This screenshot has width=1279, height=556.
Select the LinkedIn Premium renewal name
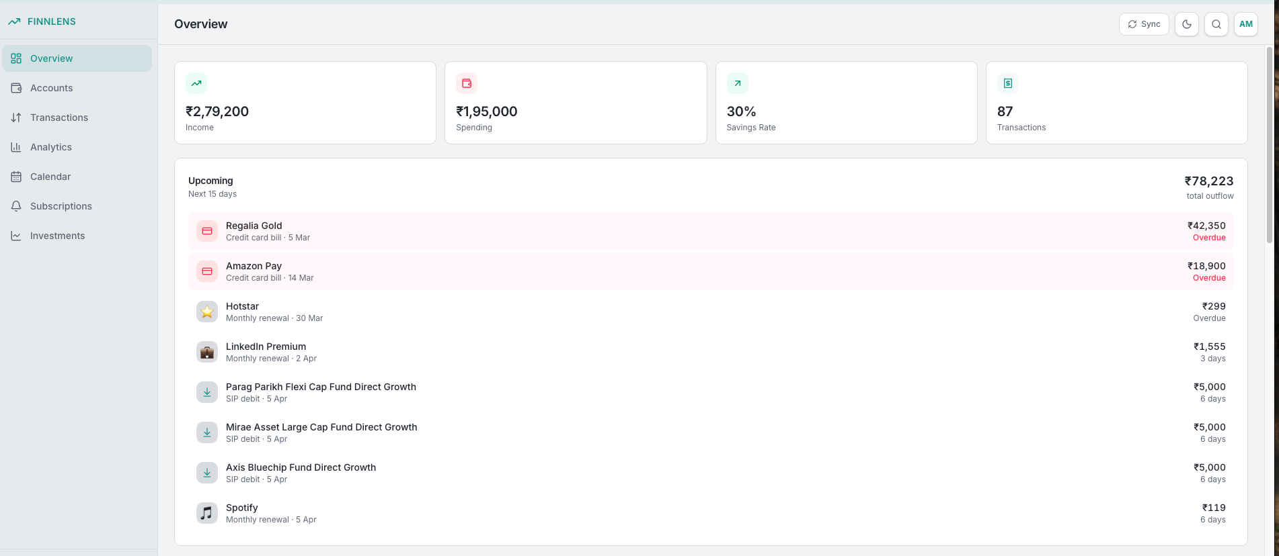(266, 346)
